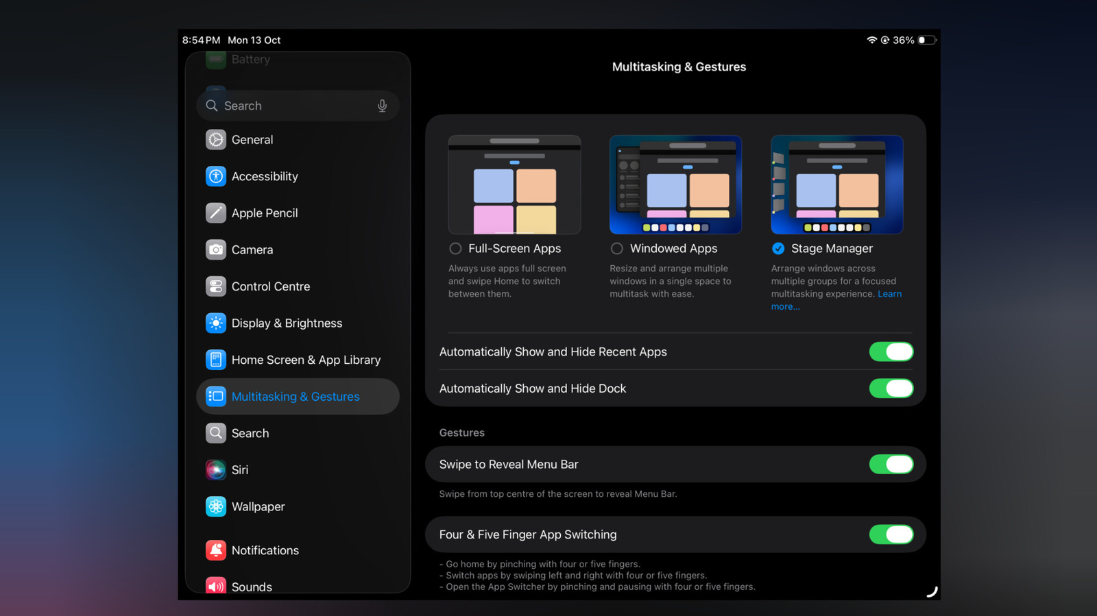This screenshot has width=1097, height=616.
Task: Click the Learn more link
Action: click(x=889, y=294)
